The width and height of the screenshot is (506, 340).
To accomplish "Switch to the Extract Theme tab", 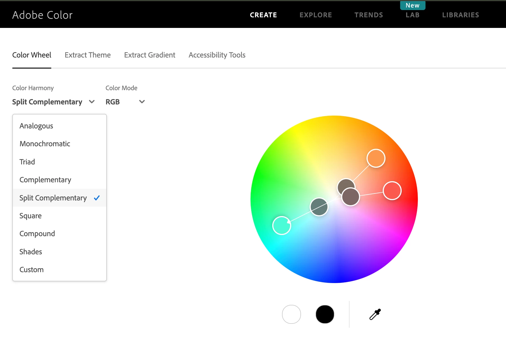I will pos(88,55).
